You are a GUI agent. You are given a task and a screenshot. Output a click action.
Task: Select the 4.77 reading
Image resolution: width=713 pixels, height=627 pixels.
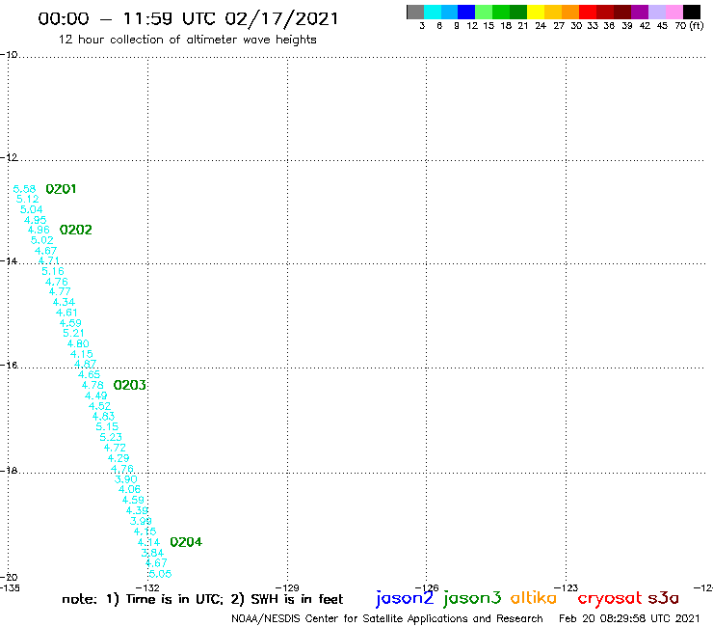(x=60, y=291)
